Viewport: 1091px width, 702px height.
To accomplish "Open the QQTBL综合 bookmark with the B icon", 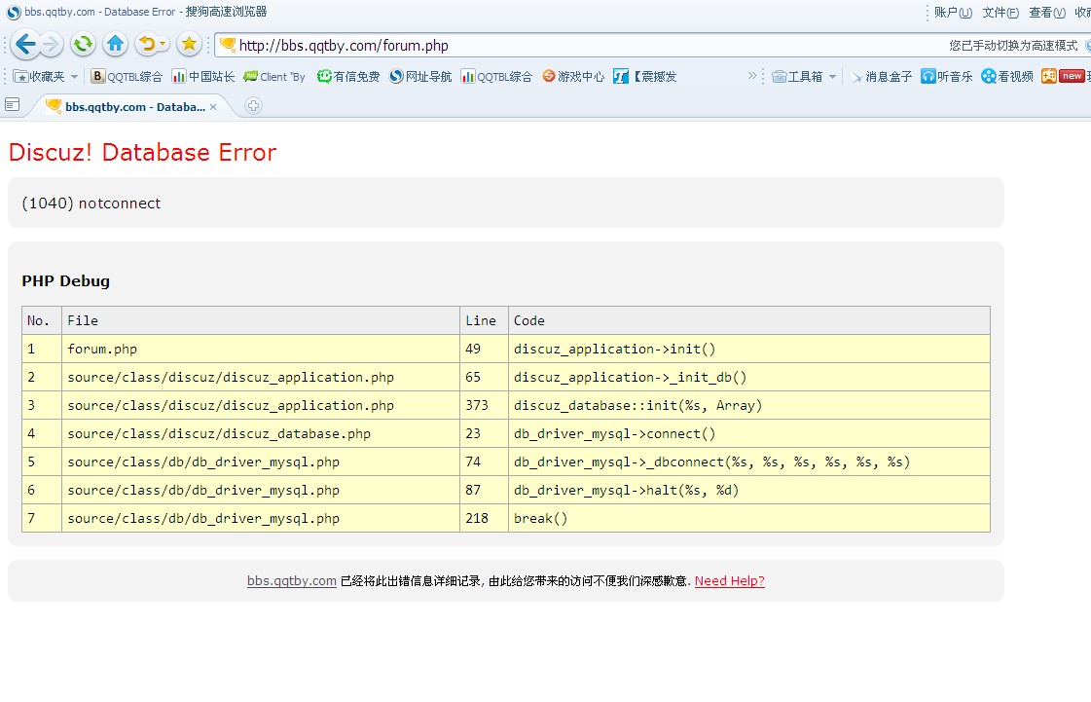I will (x=127, y=77).
